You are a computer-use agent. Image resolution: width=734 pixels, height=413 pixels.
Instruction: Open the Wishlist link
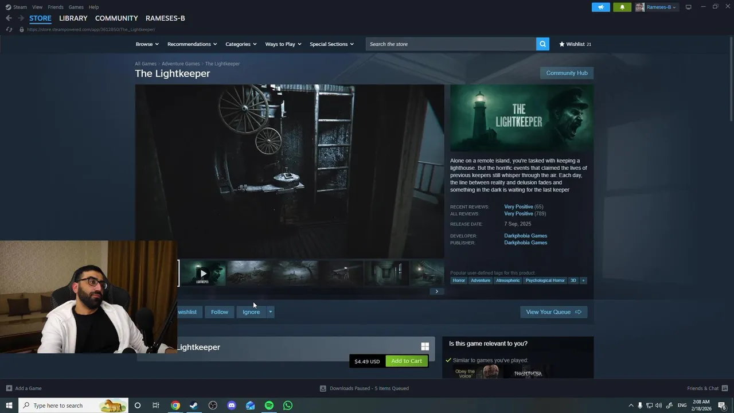(x=575, y=44)
